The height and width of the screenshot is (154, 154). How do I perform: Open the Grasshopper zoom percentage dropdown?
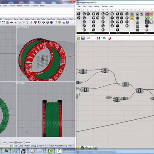[95, 38]
